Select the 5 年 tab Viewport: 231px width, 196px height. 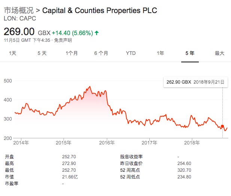pyautogui.click(x=190, y=53)
